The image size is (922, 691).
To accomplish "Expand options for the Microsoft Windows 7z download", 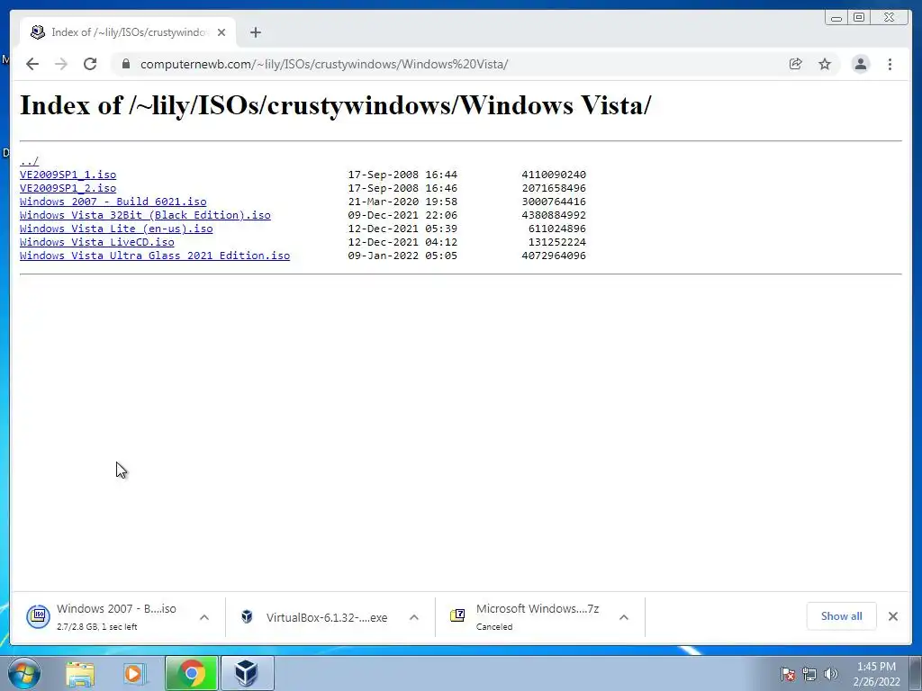I will pos(624,617).
